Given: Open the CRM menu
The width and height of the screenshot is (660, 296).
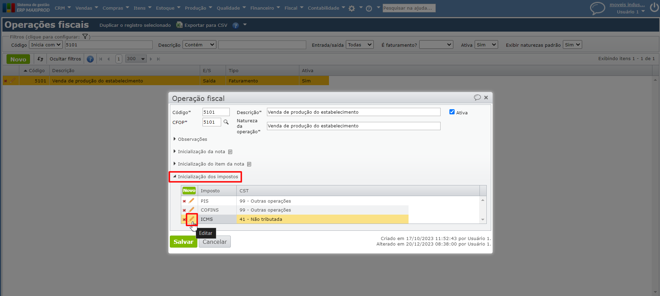Looking at the screenshot, I should (x=63, y=8).
